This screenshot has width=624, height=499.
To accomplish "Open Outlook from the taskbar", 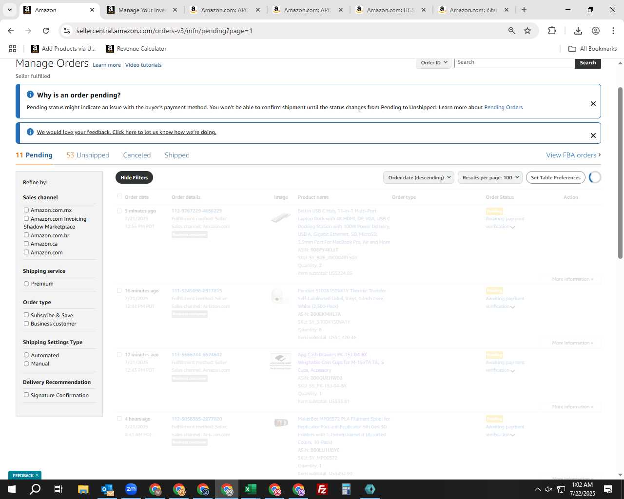I will tap(107, 489).
